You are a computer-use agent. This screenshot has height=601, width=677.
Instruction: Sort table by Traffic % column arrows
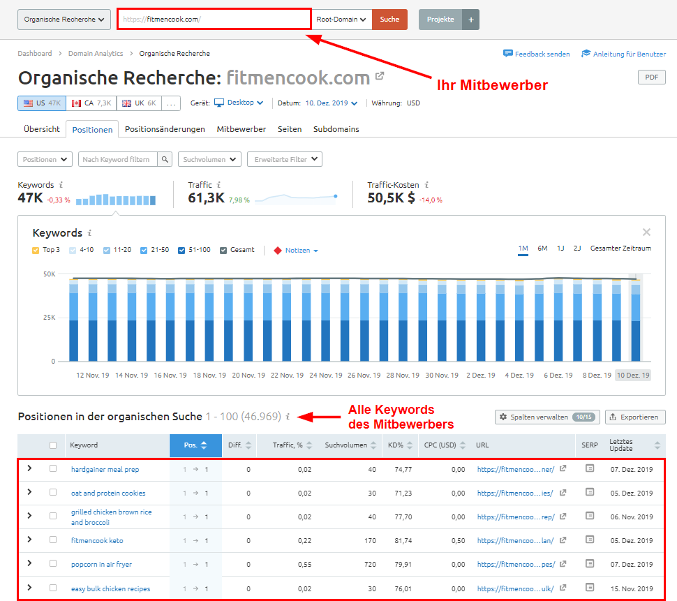click(x=309, y=445)
